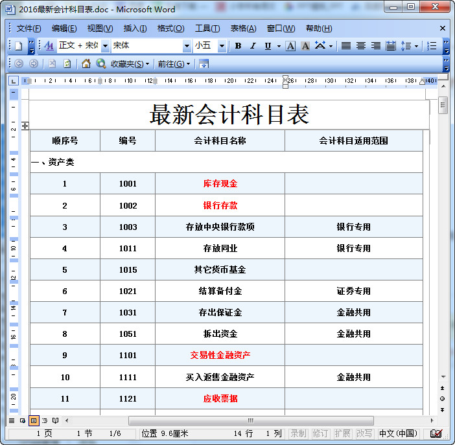
Task: Click the table move handle
Action: (25, 126)
